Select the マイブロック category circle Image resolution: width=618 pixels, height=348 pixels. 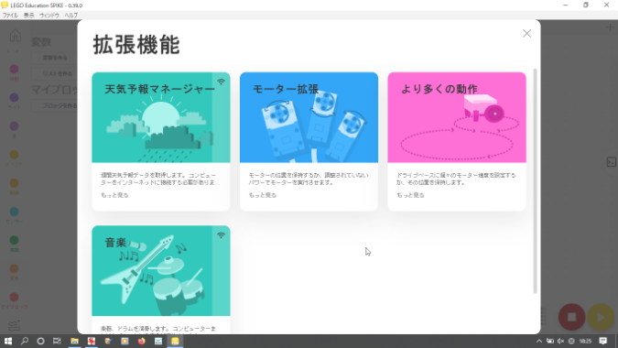pos(14,297)
